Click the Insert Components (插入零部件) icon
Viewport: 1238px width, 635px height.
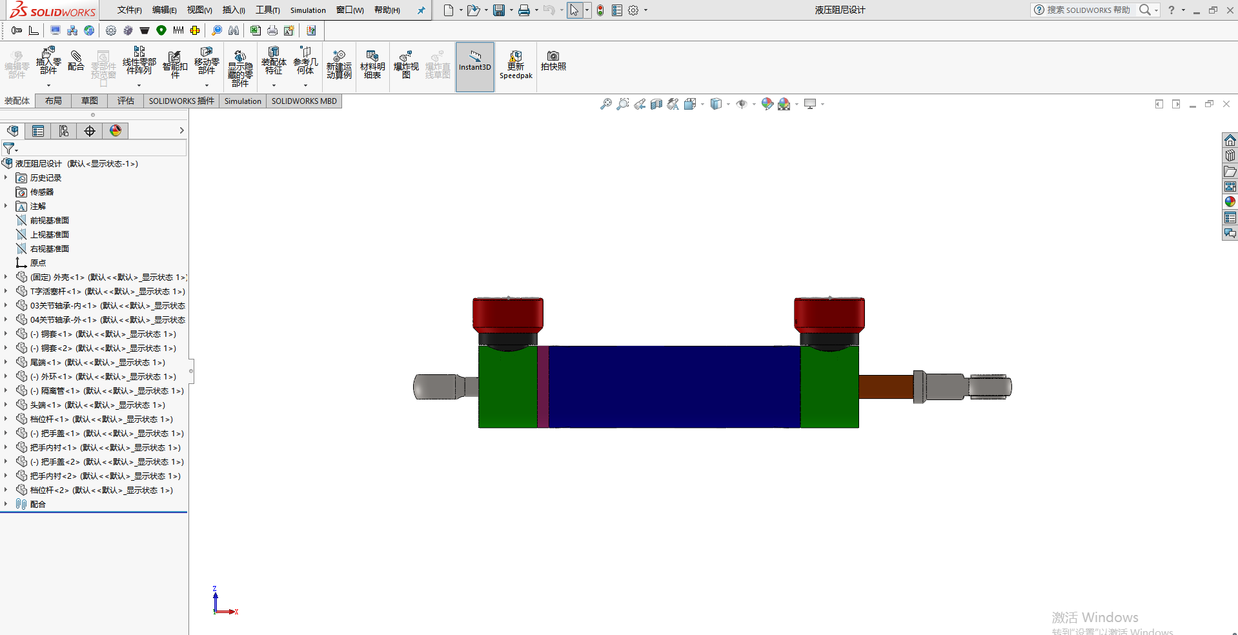[x=48, y=61]
